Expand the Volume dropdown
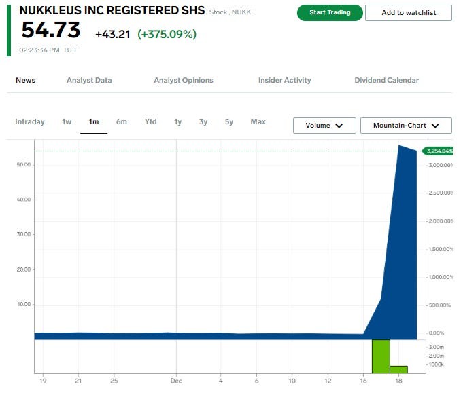This screenshot has width=461, height=393. (x=325, y=126)
